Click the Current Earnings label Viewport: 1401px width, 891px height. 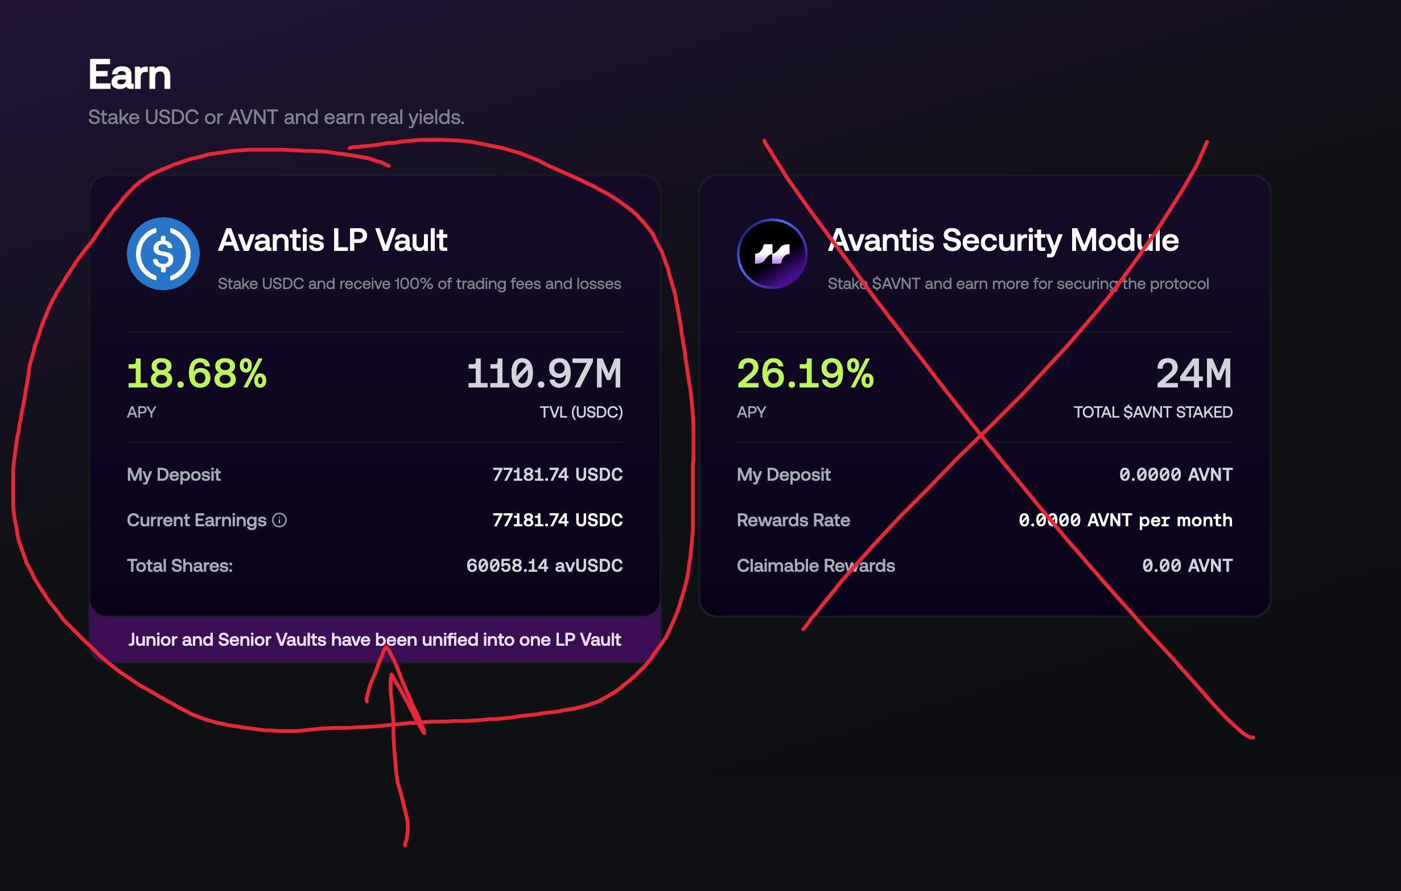[196, 520]
